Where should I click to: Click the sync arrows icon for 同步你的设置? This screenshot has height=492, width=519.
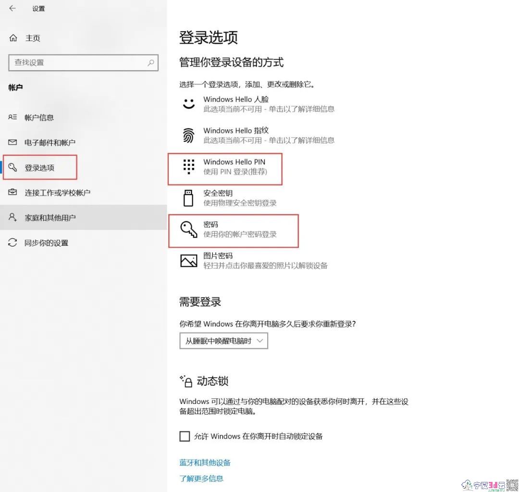[x=12, y=242]
